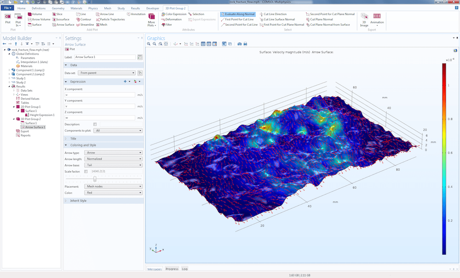The width and height of the screenshot is (460, 278).
Task: Apply a Deformation attribute
Action: (172, 19)
